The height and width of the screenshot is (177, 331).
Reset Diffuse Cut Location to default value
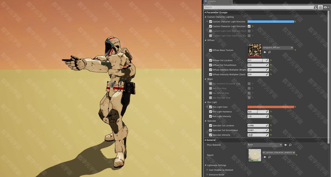point(271,60)
